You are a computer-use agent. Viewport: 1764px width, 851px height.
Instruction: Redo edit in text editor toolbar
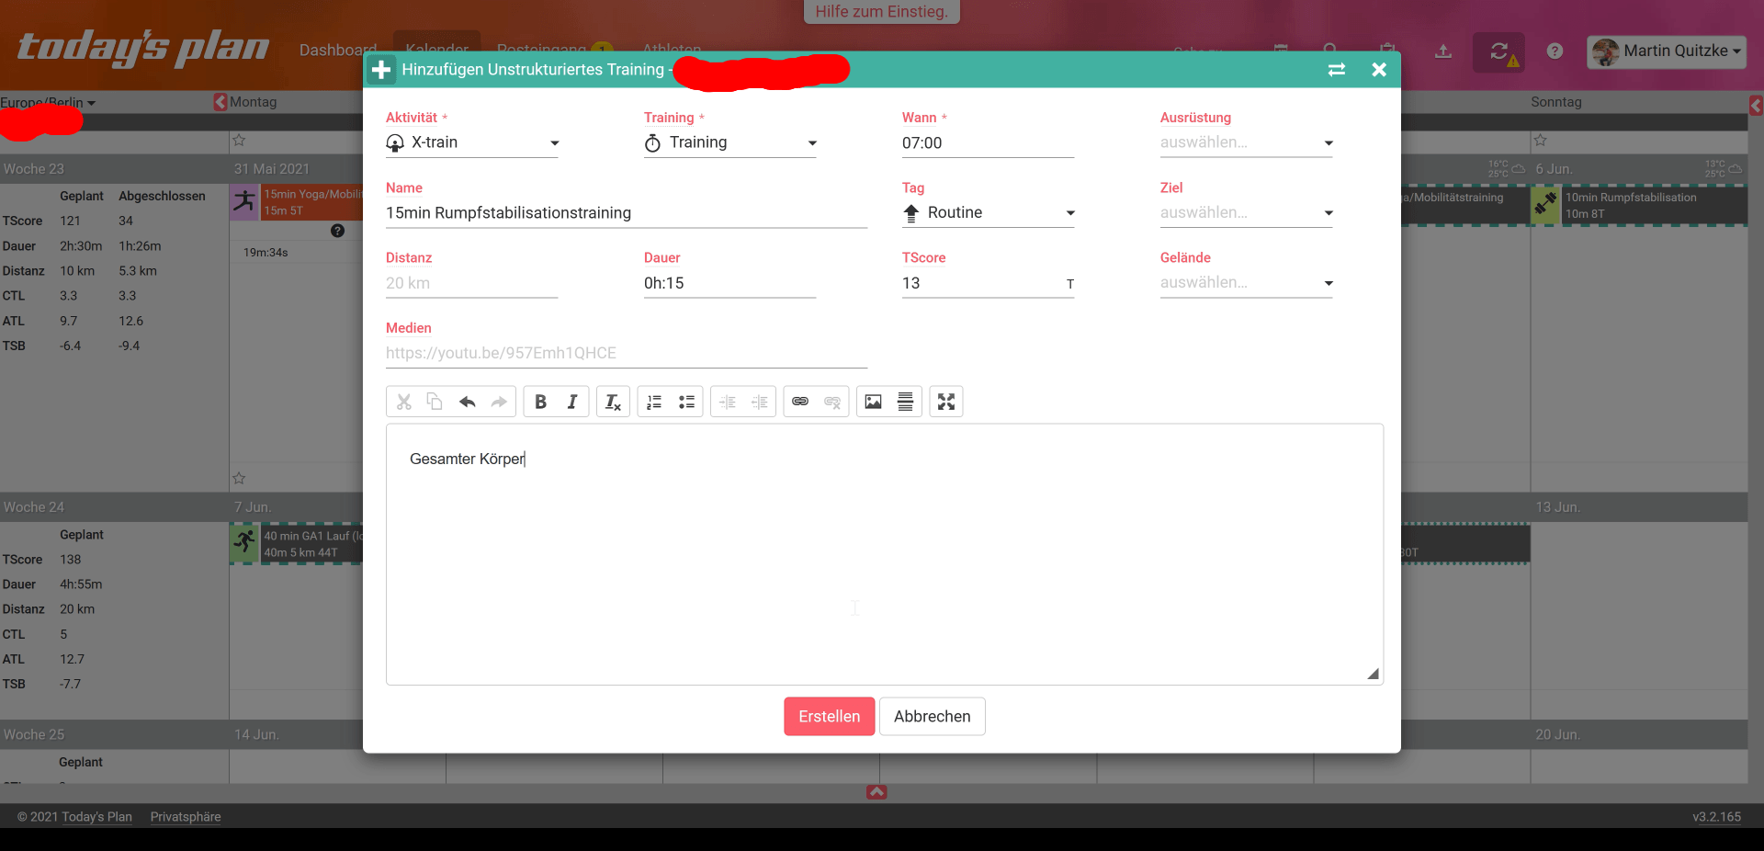[499, 402]
